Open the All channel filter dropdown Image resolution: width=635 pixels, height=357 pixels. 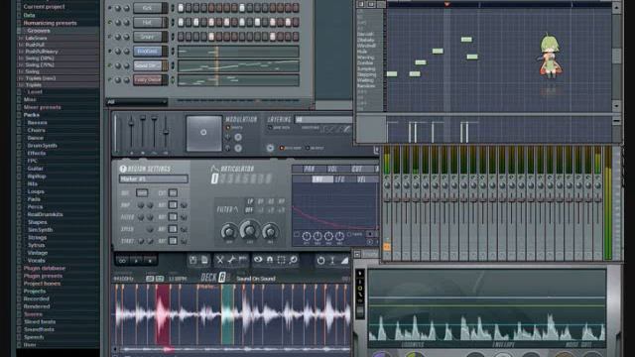[137, 102]
